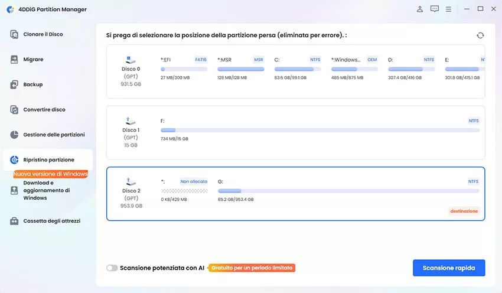Viewport: 502px width, 293px height.
Task: Select the C: NTFS partition on Disco 0
Action: [x=297, y=69]
